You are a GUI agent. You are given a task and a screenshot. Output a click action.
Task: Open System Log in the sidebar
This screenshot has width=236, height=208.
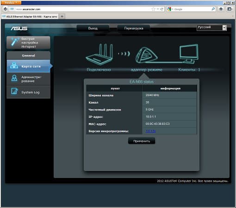pos(28,92)
